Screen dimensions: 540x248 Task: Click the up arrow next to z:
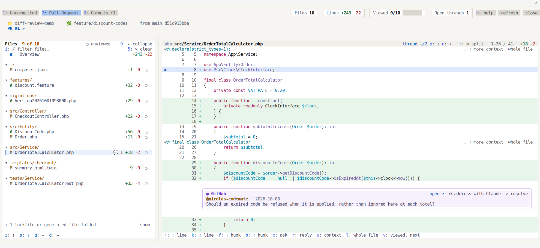14,235
